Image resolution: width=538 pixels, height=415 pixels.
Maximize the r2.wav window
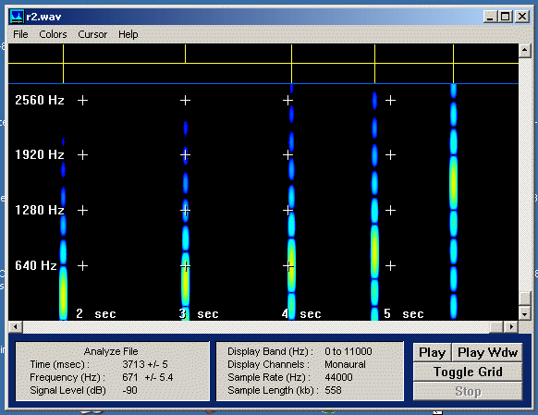(506, 17)
